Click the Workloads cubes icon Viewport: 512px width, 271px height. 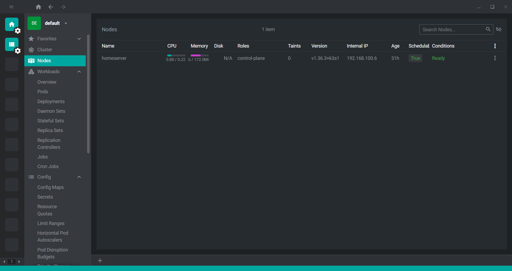31,72
